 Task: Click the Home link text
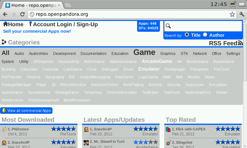[x=16, y=24]
